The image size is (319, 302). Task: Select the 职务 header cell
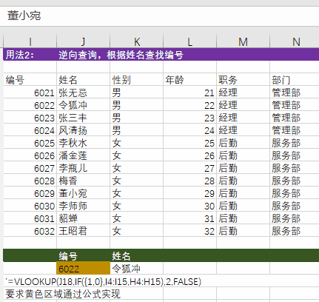244,80
